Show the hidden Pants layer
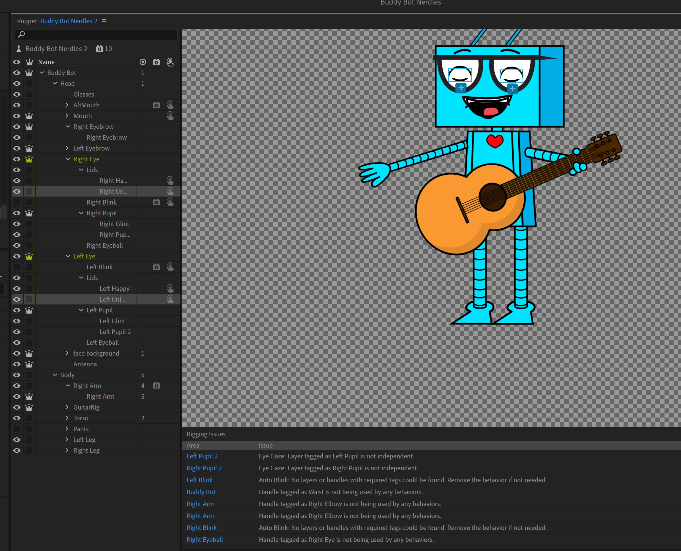This screenshot has height=551, width=681. (17, 429)
